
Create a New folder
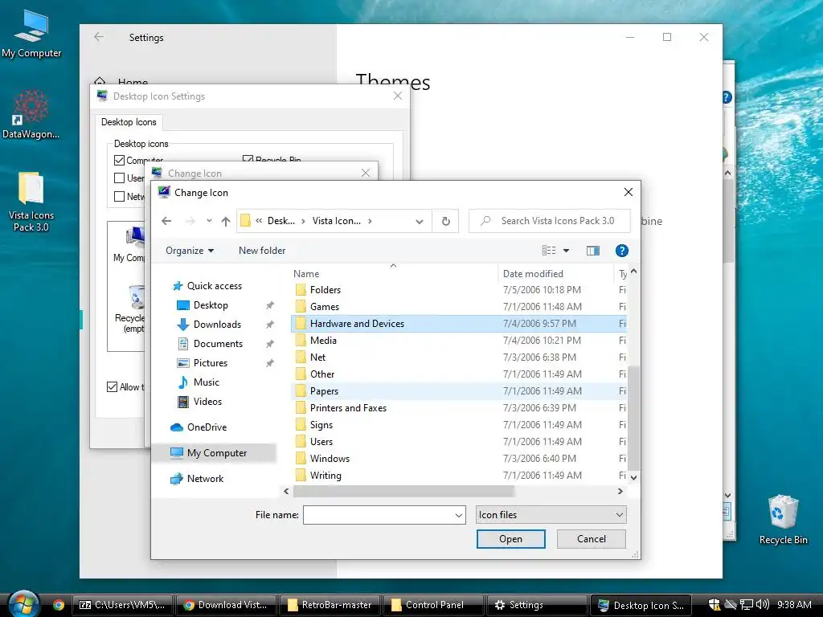262,251
